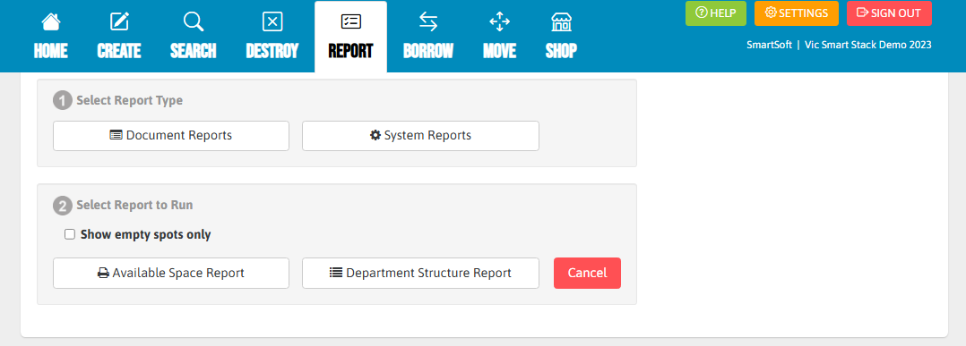Cancel the report selection
Image resolution: width=966 pixels, height=346 pixels.
click(587, 273)
